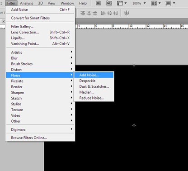Click Auto-Align Layers icon
188x171 pixels.
(127, 13)
